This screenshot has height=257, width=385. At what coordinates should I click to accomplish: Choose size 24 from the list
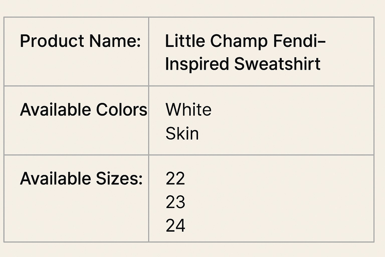[175, 225]
